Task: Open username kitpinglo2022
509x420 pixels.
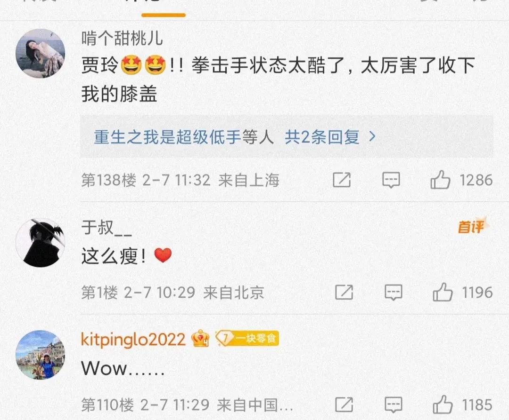Action: pyautogui.click(x=133, y=340)
